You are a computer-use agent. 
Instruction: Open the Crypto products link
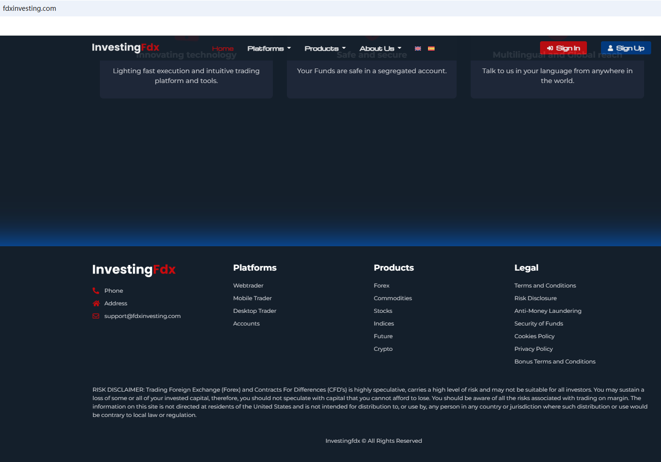click(383, 349)
